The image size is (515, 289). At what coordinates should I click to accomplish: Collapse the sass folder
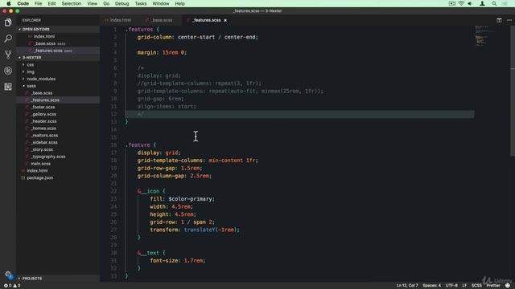click(x=31, y=86)
